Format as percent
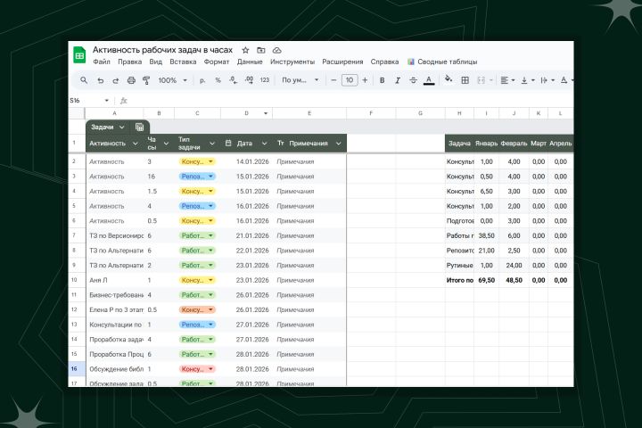 218,80
